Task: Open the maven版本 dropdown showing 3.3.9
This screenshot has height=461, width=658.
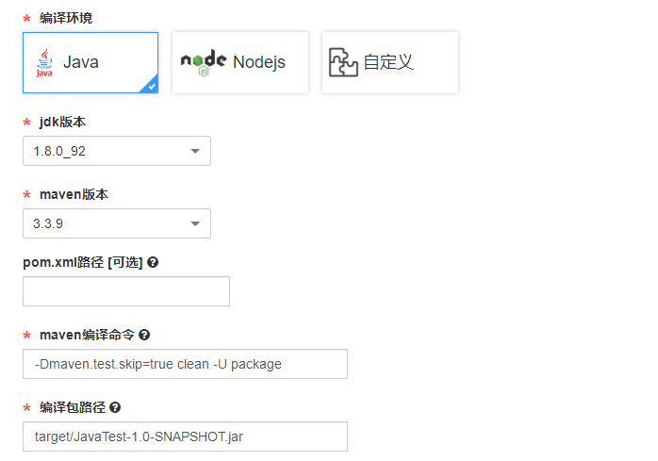Action: [x=117, y=223]
